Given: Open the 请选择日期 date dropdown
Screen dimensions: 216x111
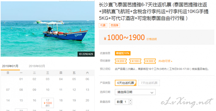Looking at the screenshot, I should point(135,92).
